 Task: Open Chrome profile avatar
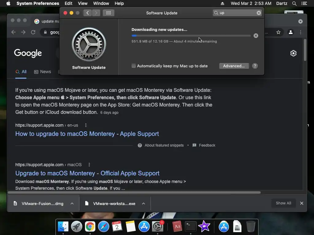tap(291, 32)
